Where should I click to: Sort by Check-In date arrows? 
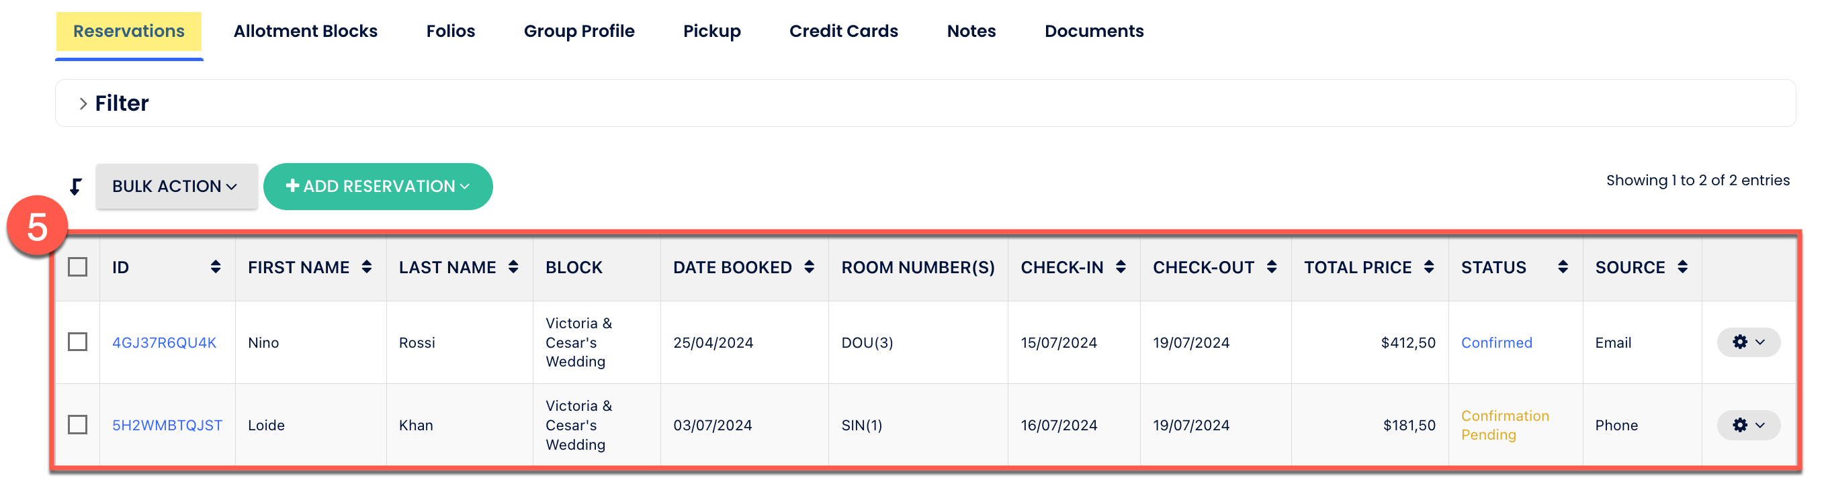tap(1121, 267)
